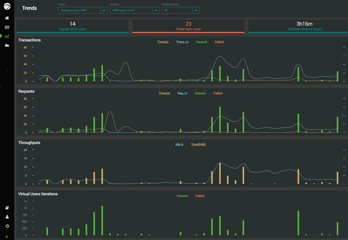Open the area chart sidebar icon
The width and height of the screenshot is (348, 240).
(x=7, y=46)
